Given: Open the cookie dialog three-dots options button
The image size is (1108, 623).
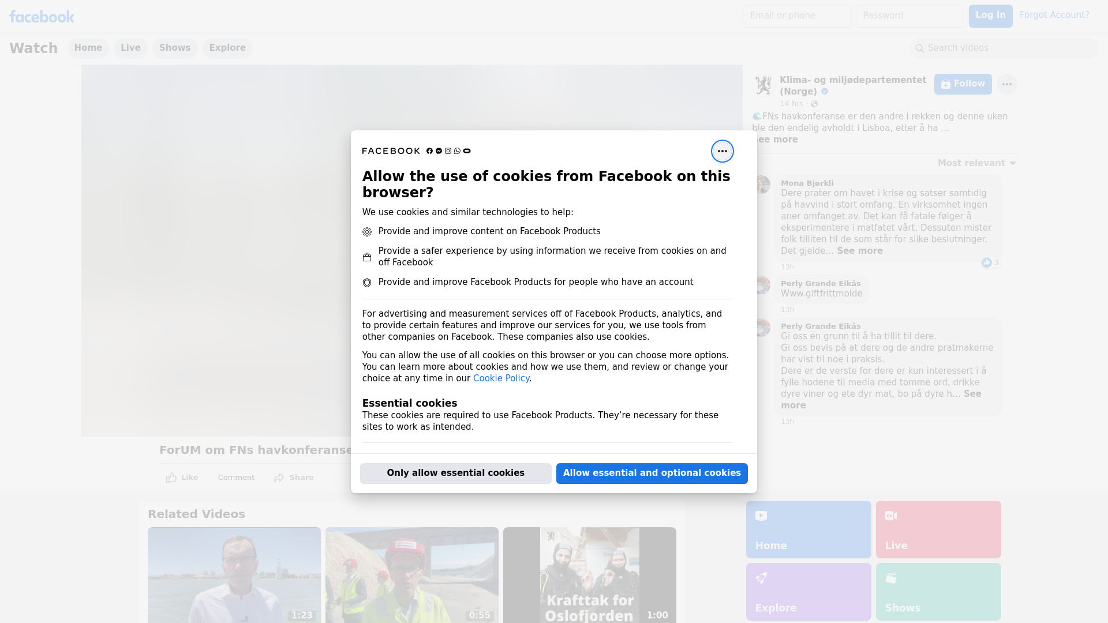Looking at the screenshot, I should [x=722, y=151].
